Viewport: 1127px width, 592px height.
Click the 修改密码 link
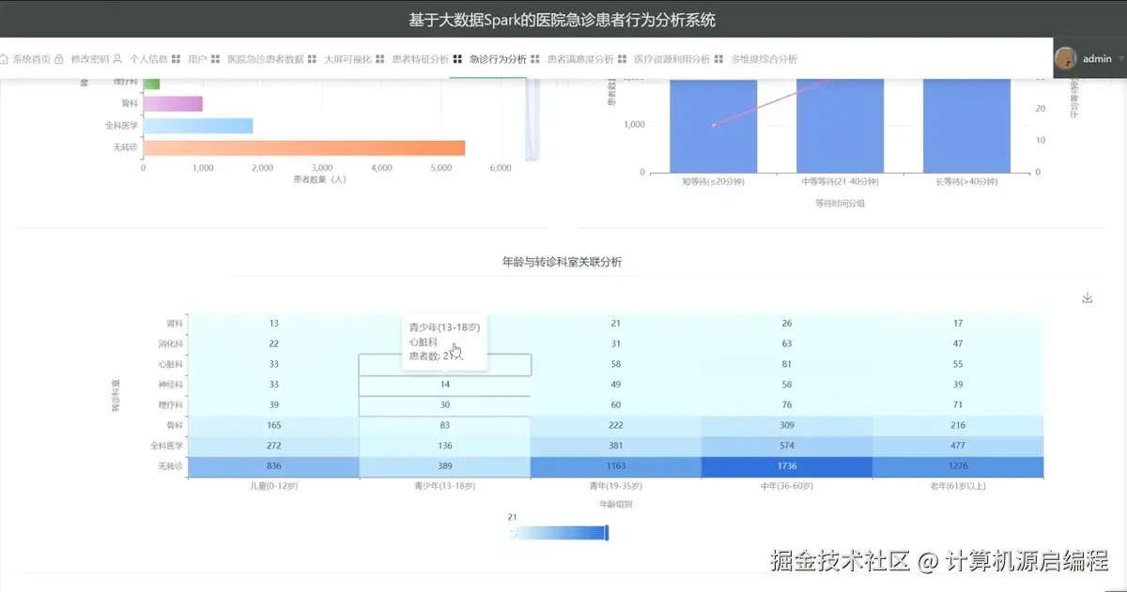click(92, 57)
